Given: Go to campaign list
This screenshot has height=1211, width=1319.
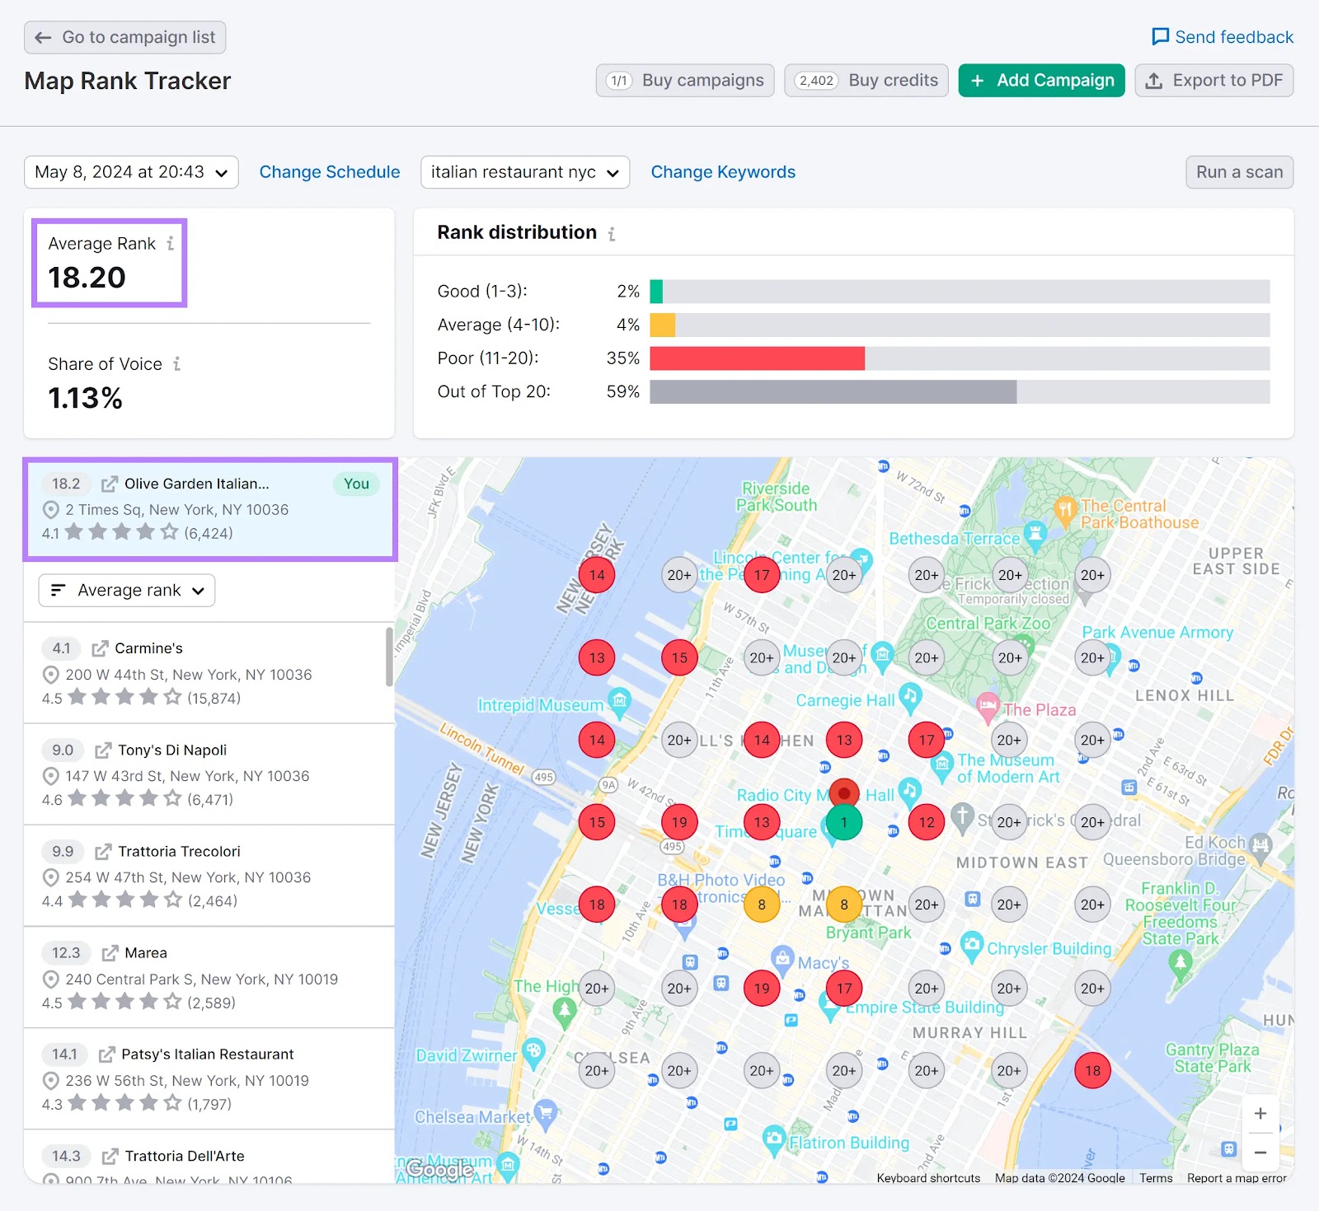Looking at the screenshot, I should coord(125,37).
